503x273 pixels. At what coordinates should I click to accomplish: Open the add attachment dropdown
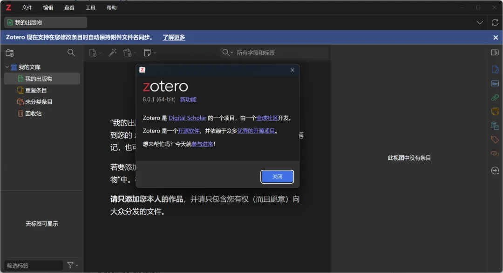(129, 53)
